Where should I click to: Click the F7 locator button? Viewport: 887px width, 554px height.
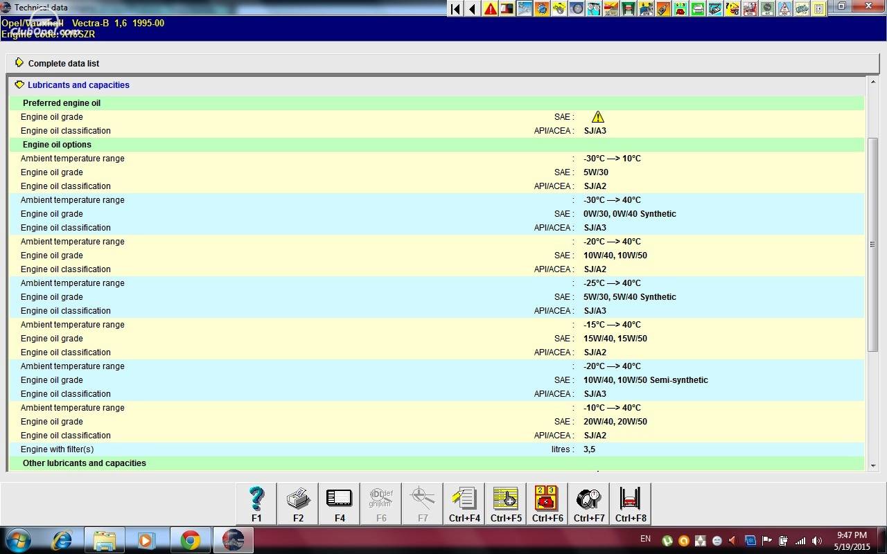click(x=423, y=503)
